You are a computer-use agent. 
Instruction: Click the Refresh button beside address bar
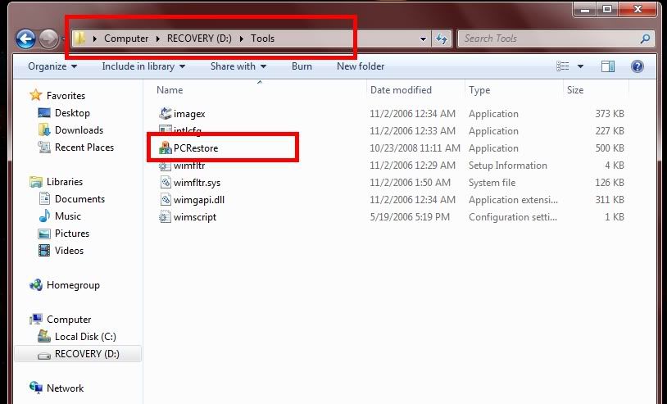pyautogui.click(x=441, y=39)
